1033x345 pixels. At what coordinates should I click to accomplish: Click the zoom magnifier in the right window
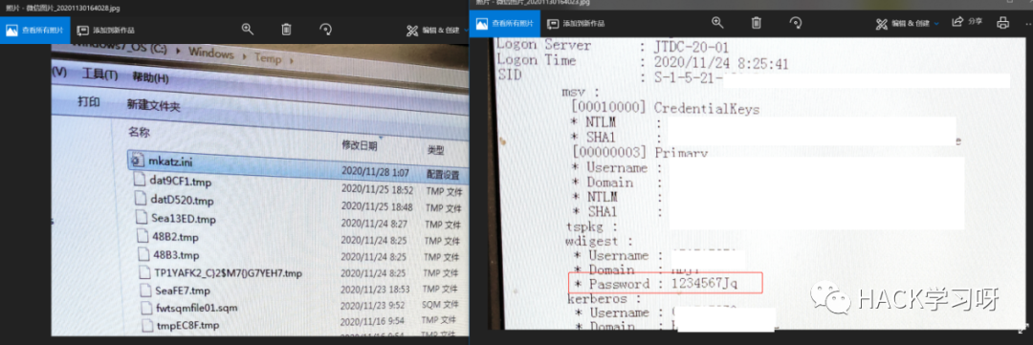click(x=717, y=23)
